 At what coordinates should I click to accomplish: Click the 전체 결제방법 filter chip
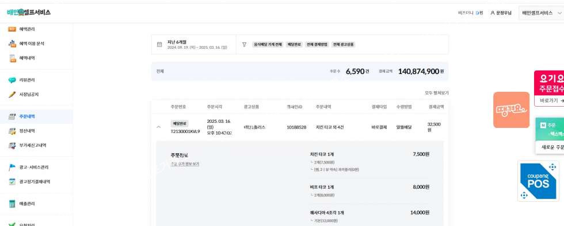317,45
